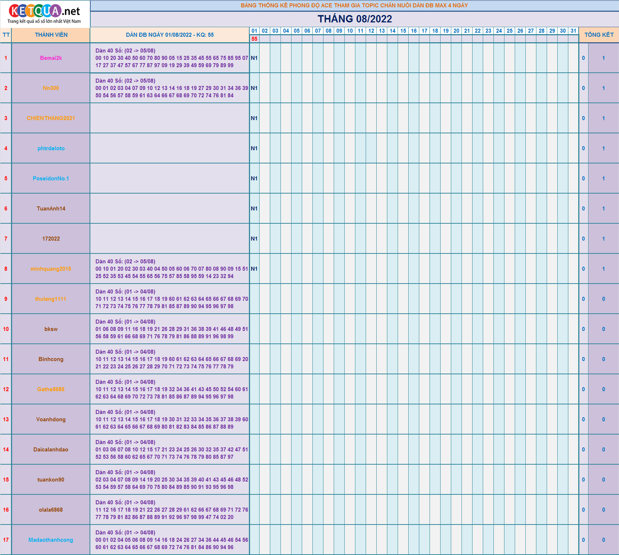
Task: Select member name thulang1111
Action: click(51, 299)
